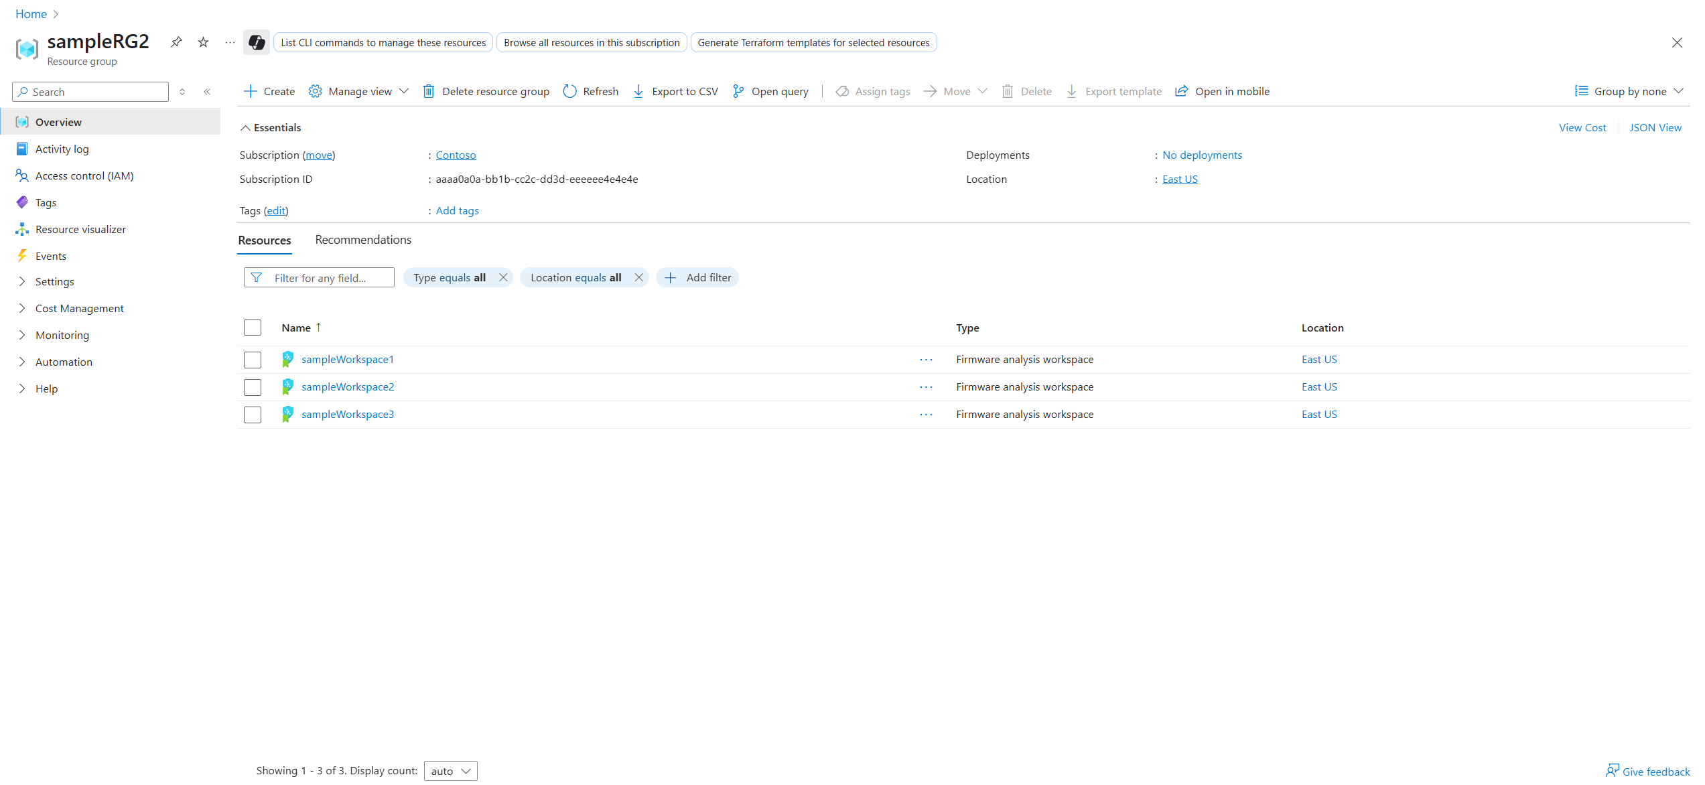Click Open in mobile icon

(x=1182, y=91)
